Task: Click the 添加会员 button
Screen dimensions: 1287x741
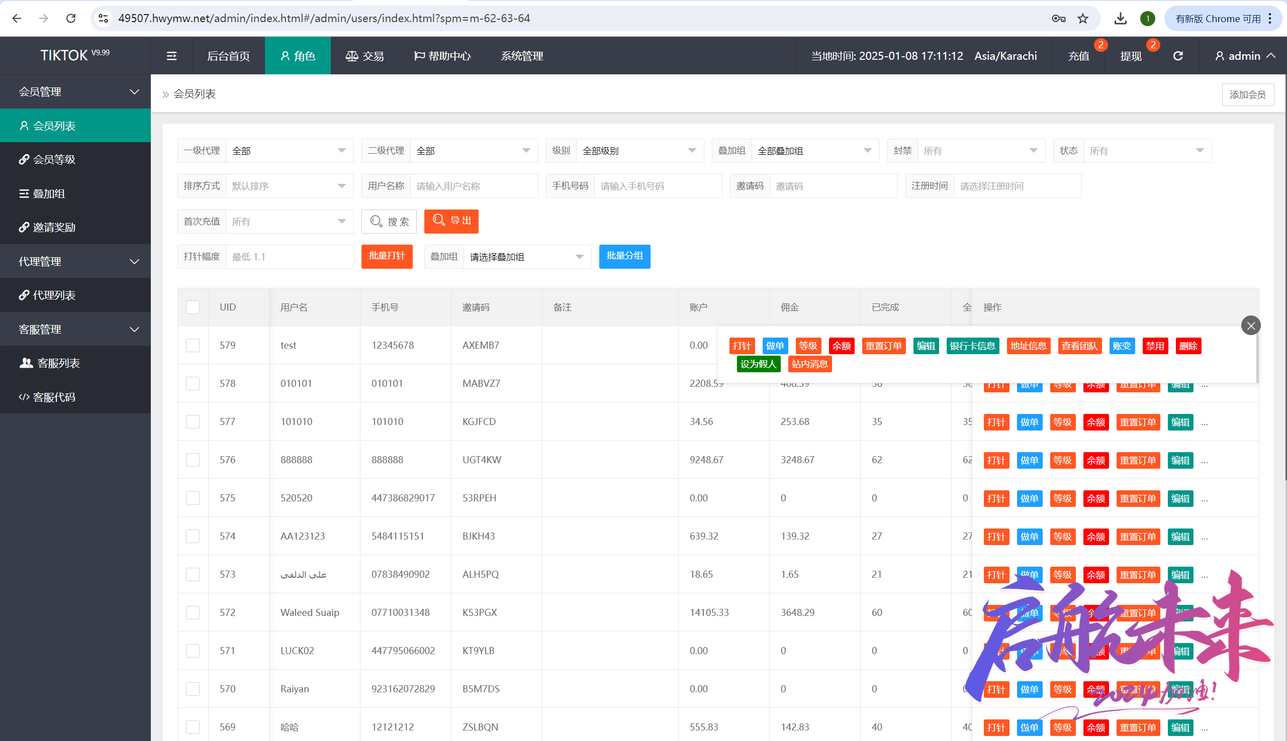Action: [x=1248, y=94]
